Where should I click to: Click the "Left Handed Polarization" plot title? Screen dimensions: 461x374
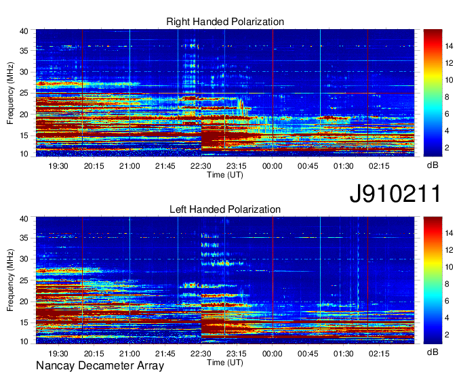click(x=225, y=209)
